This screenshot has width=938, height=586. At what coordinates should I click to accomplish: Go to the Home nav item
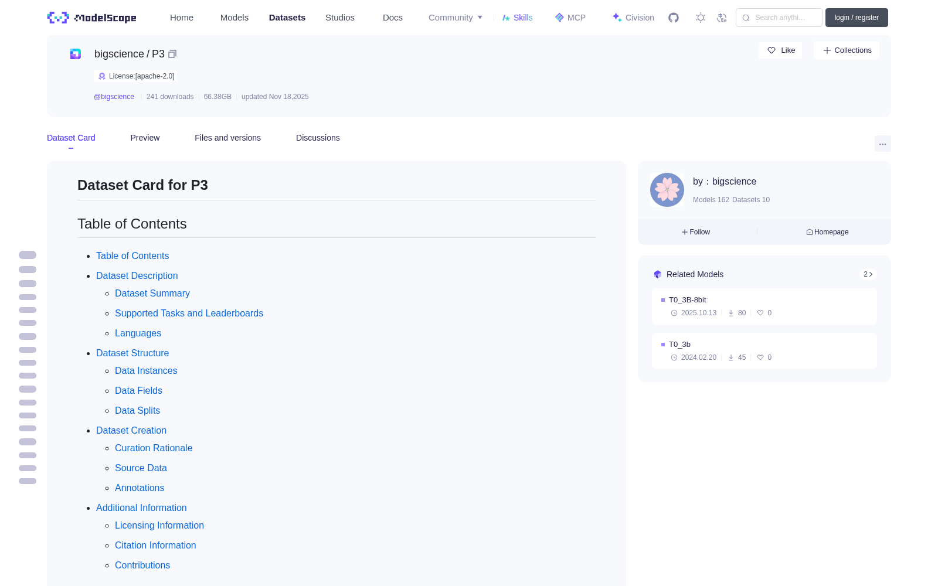pyautogui.click(x=182, y=18)
